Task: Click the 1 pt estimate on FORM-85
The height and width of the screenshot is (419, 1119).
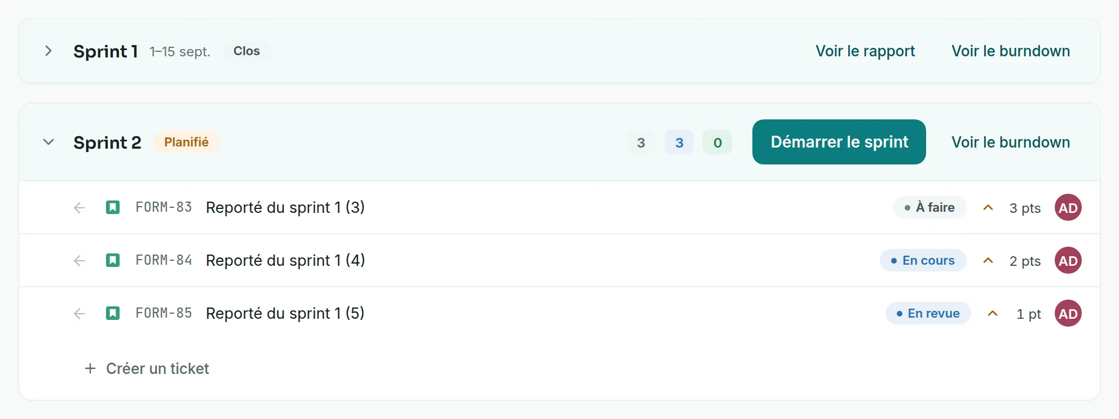Action: pos(1029,314)
